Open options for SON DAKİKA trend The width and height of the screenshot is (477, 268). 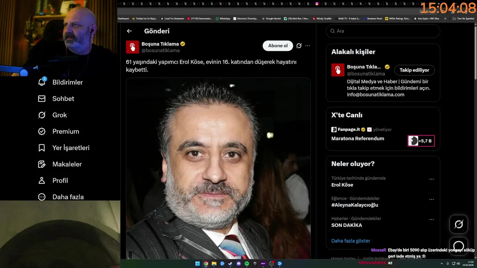[432, 219]
